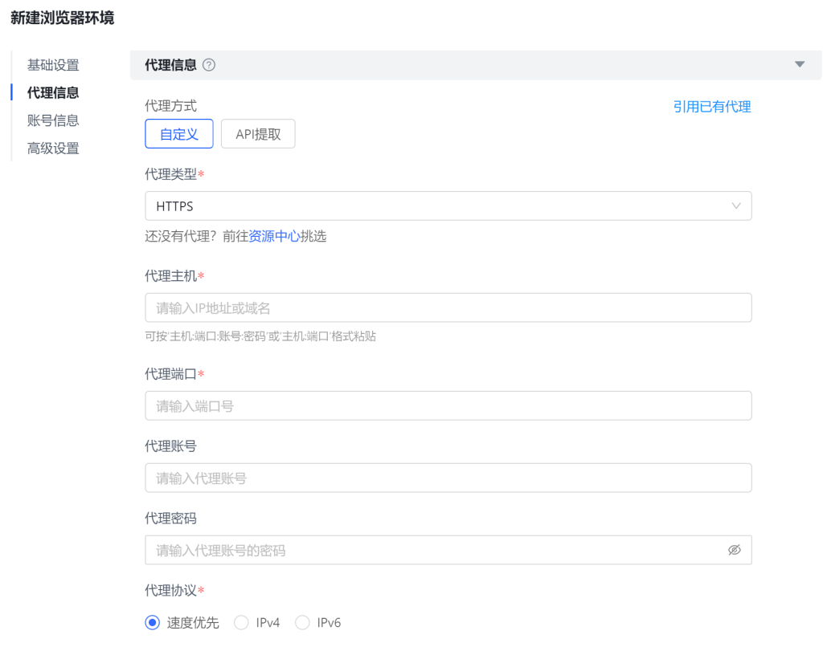Focus the 代理主机 IP address field

coord(448,307)
